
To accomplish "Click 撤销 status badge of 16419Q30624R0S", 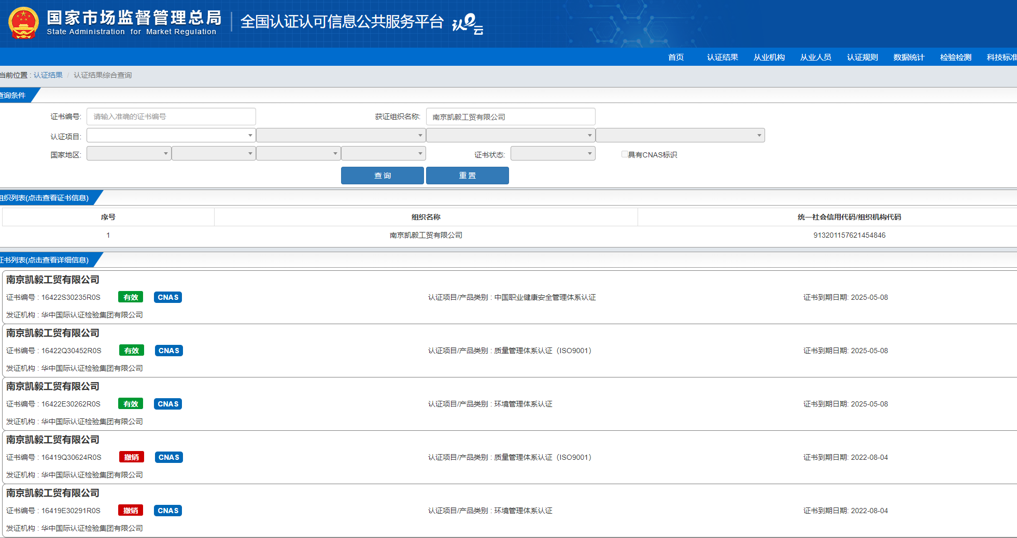I will tap(132, 457).
